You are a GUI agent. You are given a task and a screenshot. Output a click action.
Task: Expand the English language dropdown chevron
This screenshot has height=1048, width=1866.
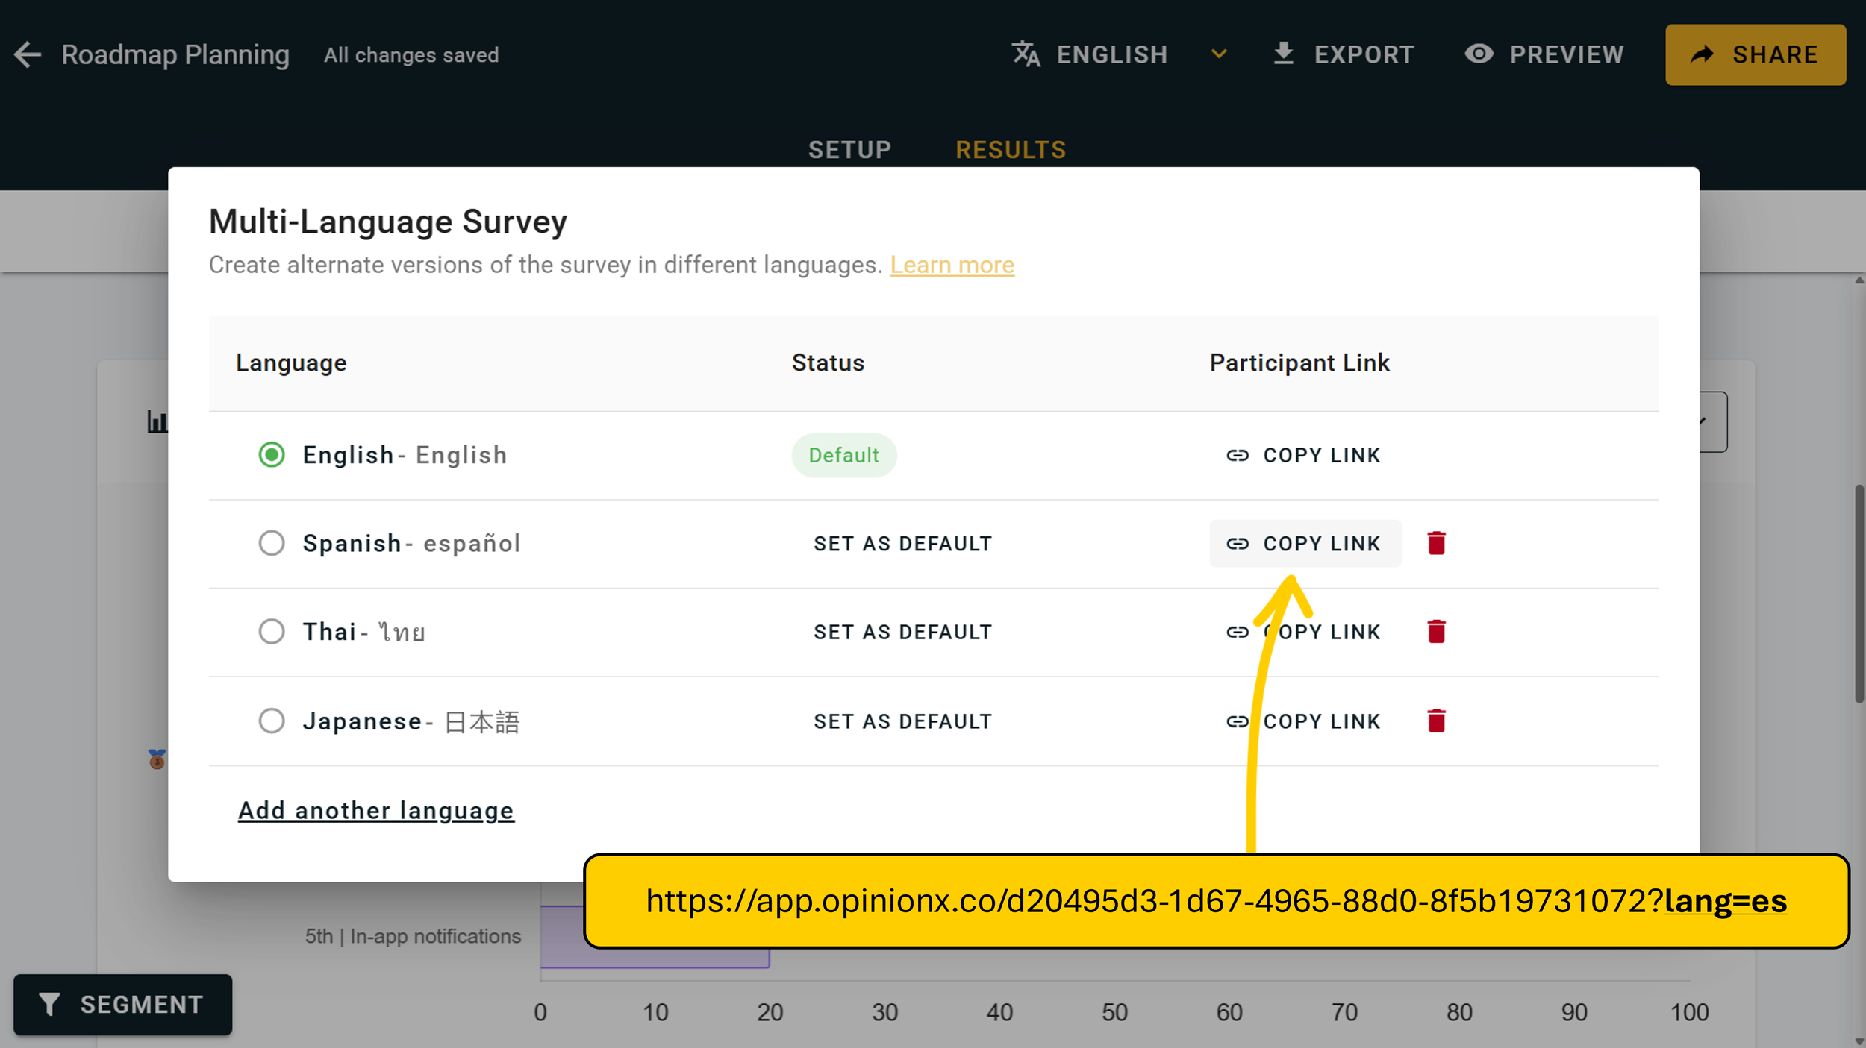[x=1219, y=54]
